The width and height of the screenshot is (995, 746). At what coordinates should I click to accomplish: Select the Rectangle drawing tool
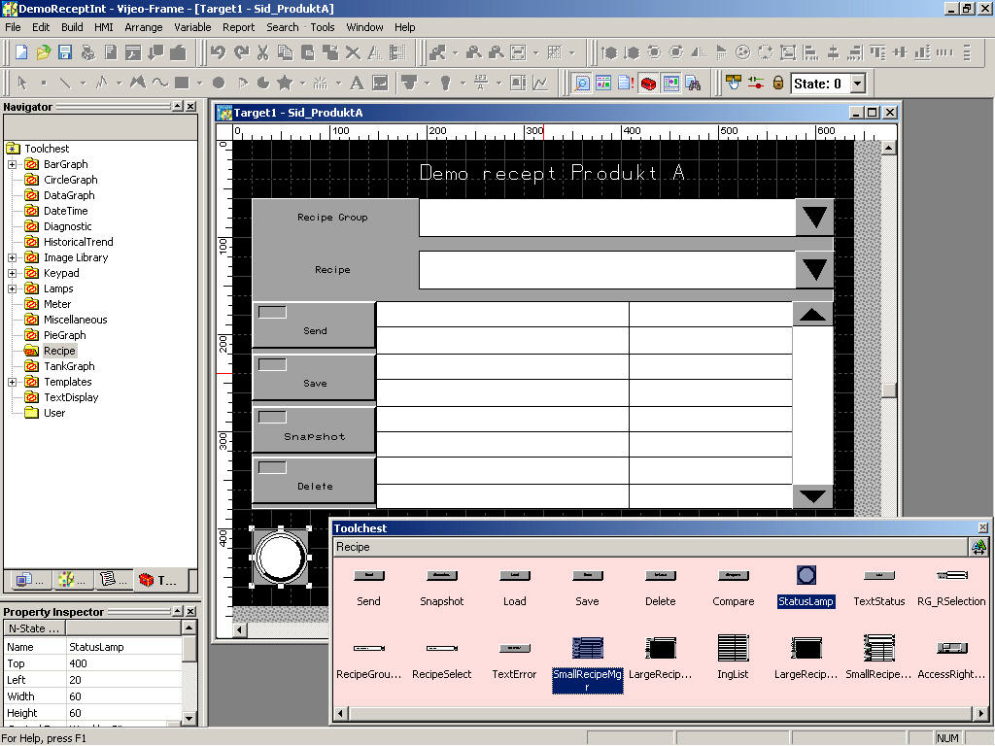click(x=182, y=84)
